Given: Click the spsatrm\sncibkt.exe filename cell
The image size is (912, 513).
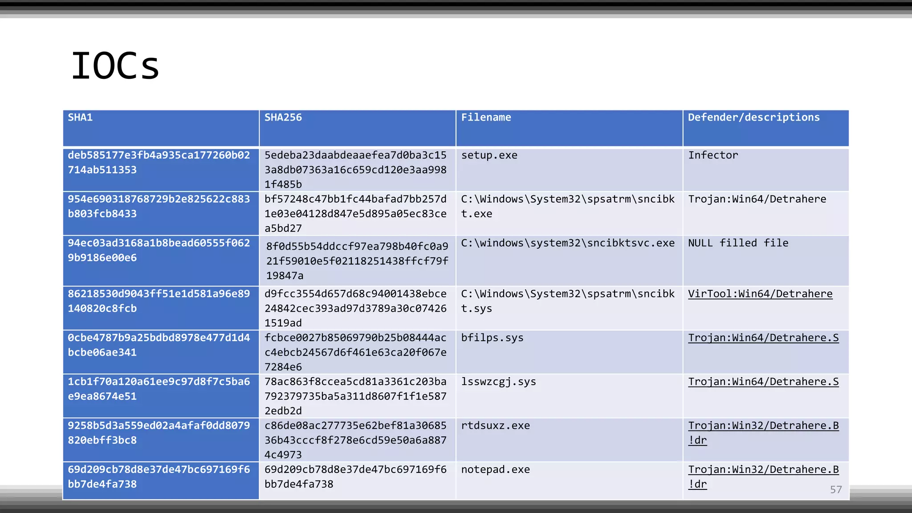Looking at the screenshot, I should click(569, 214).
